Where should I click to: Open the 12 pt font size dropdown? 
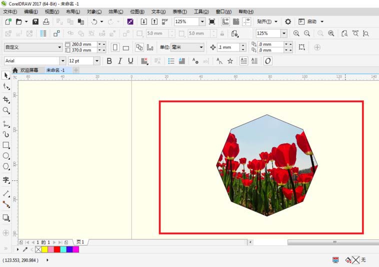[x=97, y=61]
